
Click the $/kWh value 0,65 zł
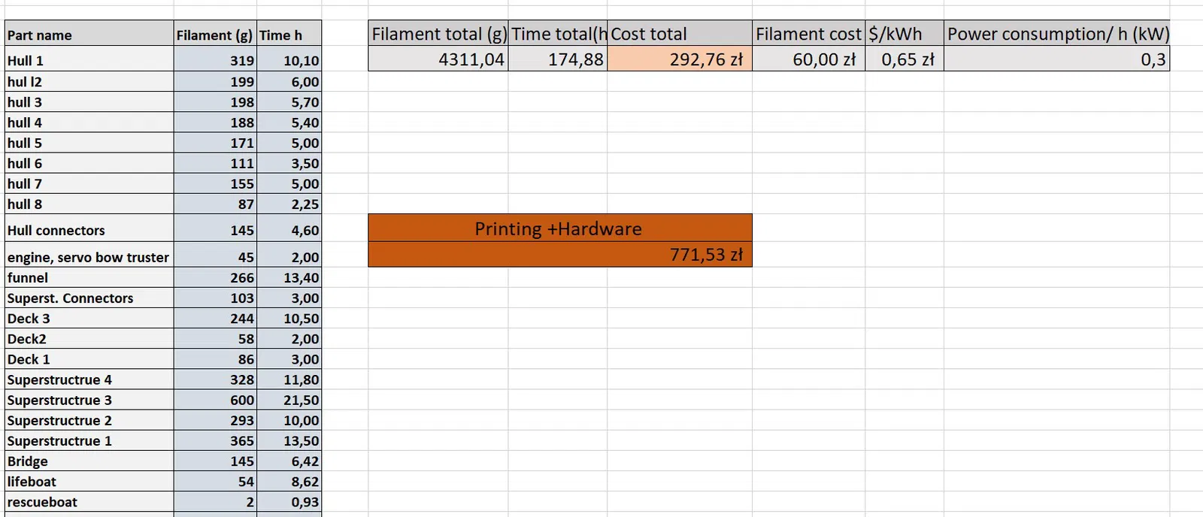click(905, 59)
